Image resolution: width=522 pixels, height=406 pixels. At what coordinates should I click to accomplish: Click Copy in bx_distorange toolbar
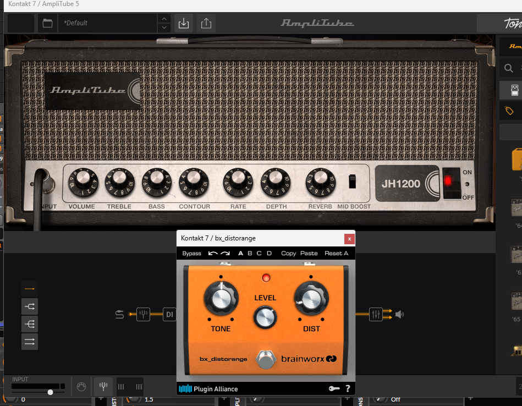(288, 254)
